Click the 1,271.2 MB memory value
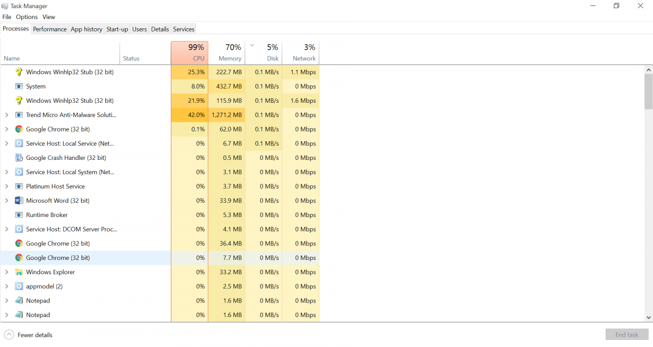The height and width of the screenshot is (347, 653). point(227,115)
